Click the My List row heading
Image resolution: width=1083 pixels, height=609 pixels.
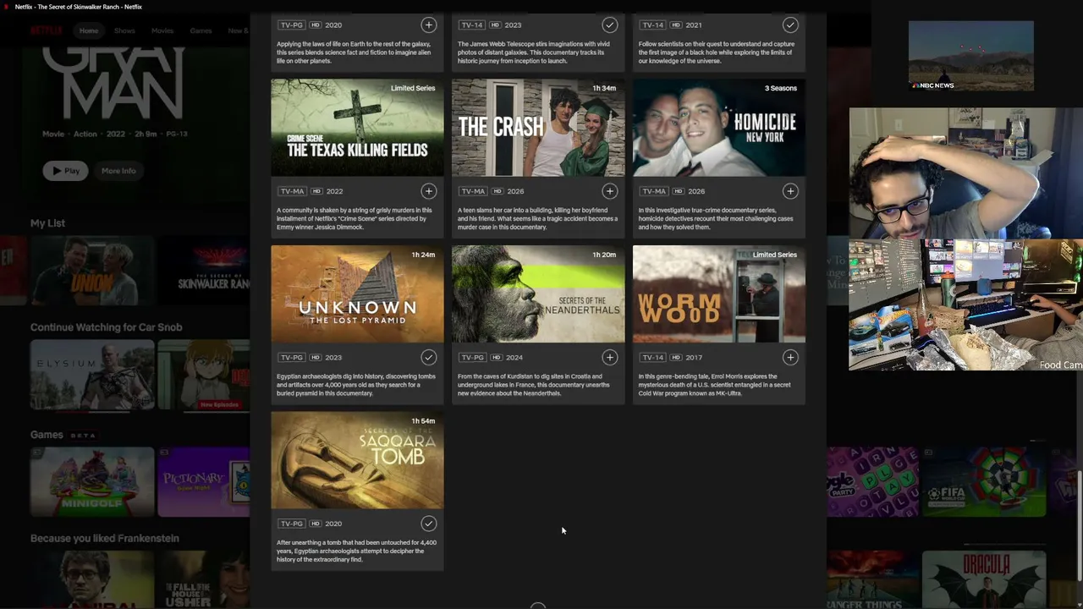click(x=47, y=223)
